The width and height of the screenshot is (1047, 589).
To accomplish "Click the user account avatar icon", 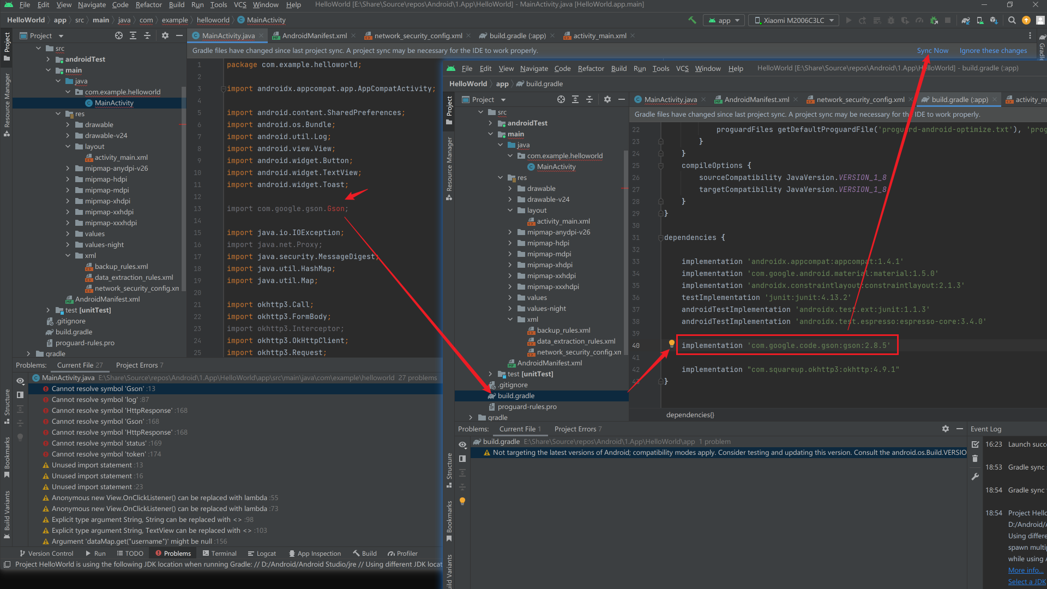I will (1040, 20).
